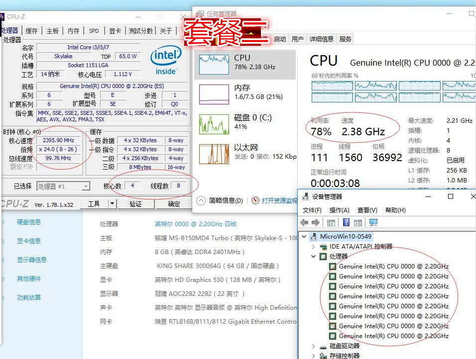This screenshot has height=359, width=476.
Task: Open the SPD tab in CPU-Z
Action: (x=94, y=31)
